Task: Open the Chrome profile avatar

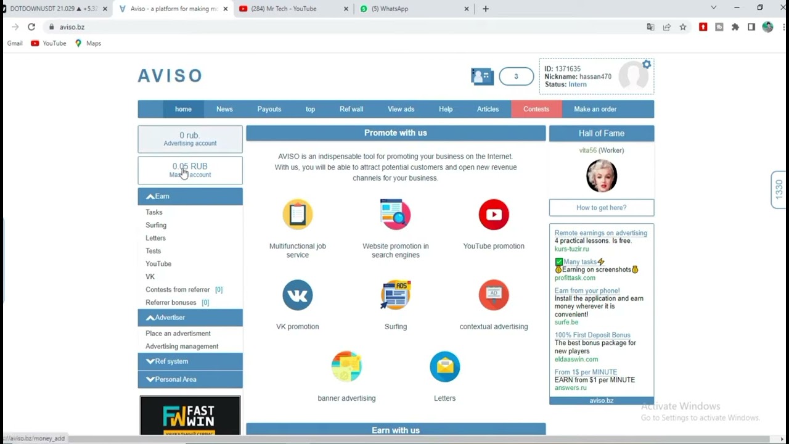Action: point(767,27)
